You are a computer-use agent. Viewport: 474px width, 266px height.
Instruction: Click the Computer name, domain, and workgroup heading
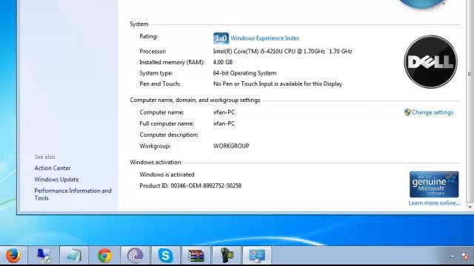[x=195, y=100]
